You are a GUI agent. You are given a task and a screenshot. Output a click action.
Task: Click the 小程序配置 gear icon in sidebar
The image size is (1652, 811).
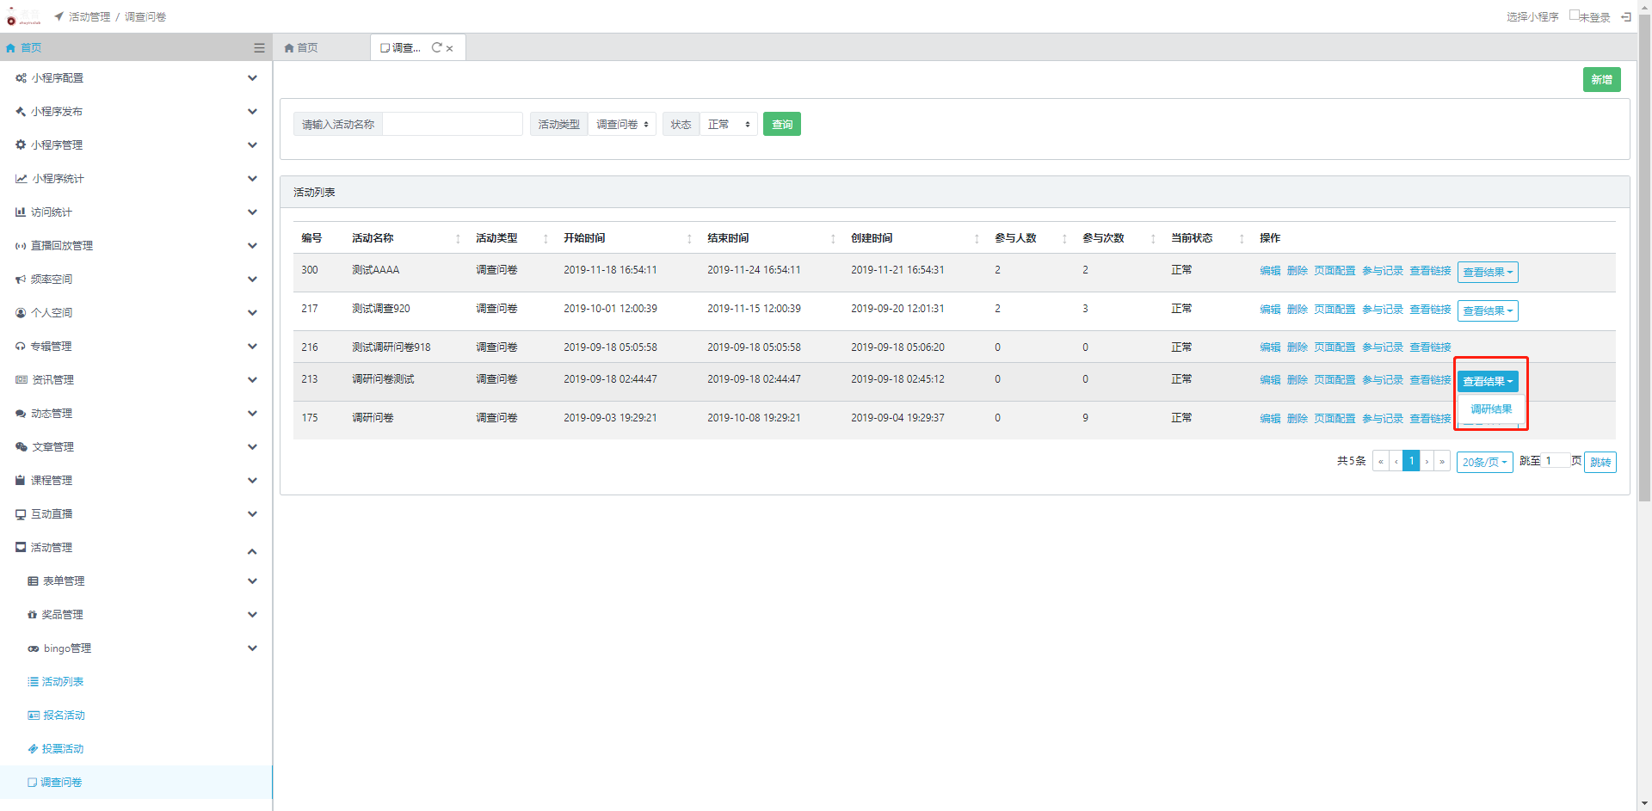pyautogui.click(x=21, y=78)
